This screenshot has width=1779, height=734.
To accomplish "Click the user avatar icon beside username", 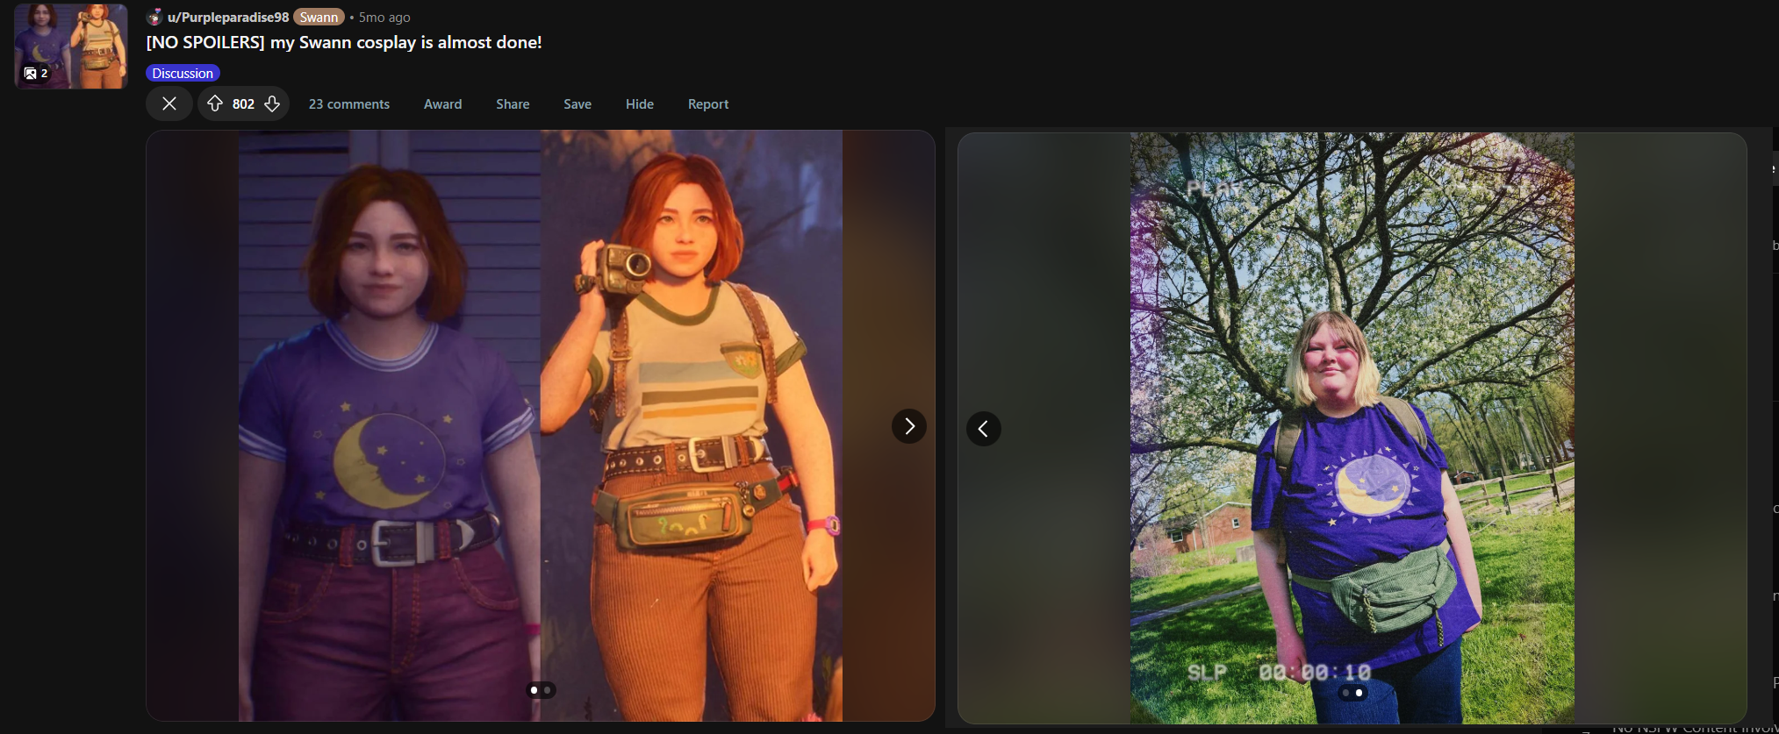I will coord(155,17).
